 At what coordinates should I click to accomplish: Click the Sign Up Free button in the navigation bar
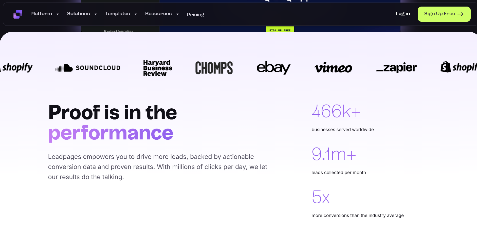pos(444,14)
